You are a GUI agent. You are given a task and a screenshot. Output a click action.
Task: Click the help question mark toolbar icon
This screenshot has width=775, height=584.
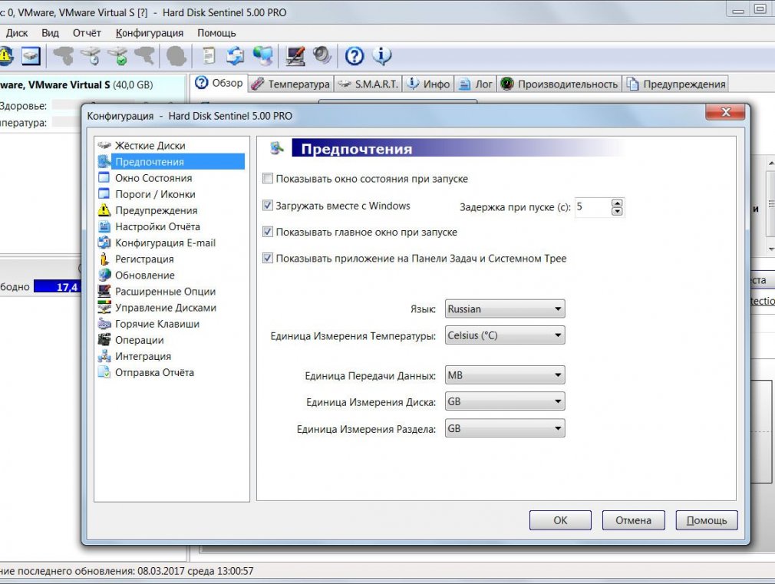coord(355,56)
